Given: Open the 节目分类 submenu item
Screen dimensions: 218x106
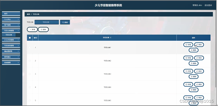Looking at the screenshot, I should 9,35.
